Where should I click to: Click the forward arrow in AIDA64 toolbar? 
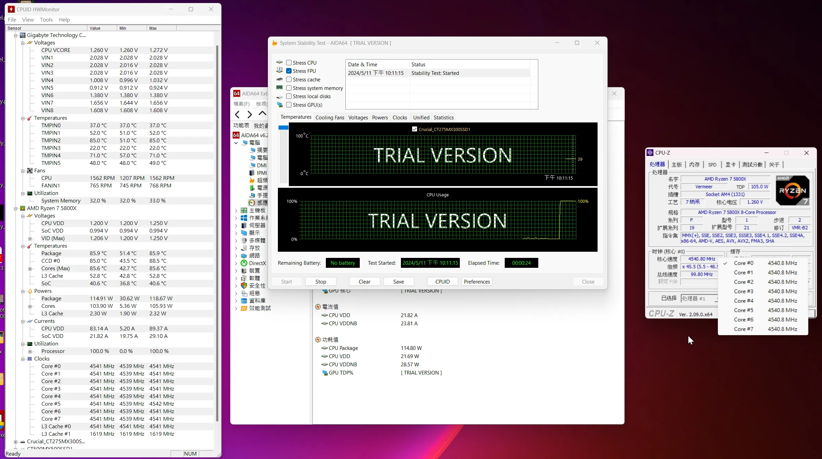pyautogui.click(x=250, y=114)
